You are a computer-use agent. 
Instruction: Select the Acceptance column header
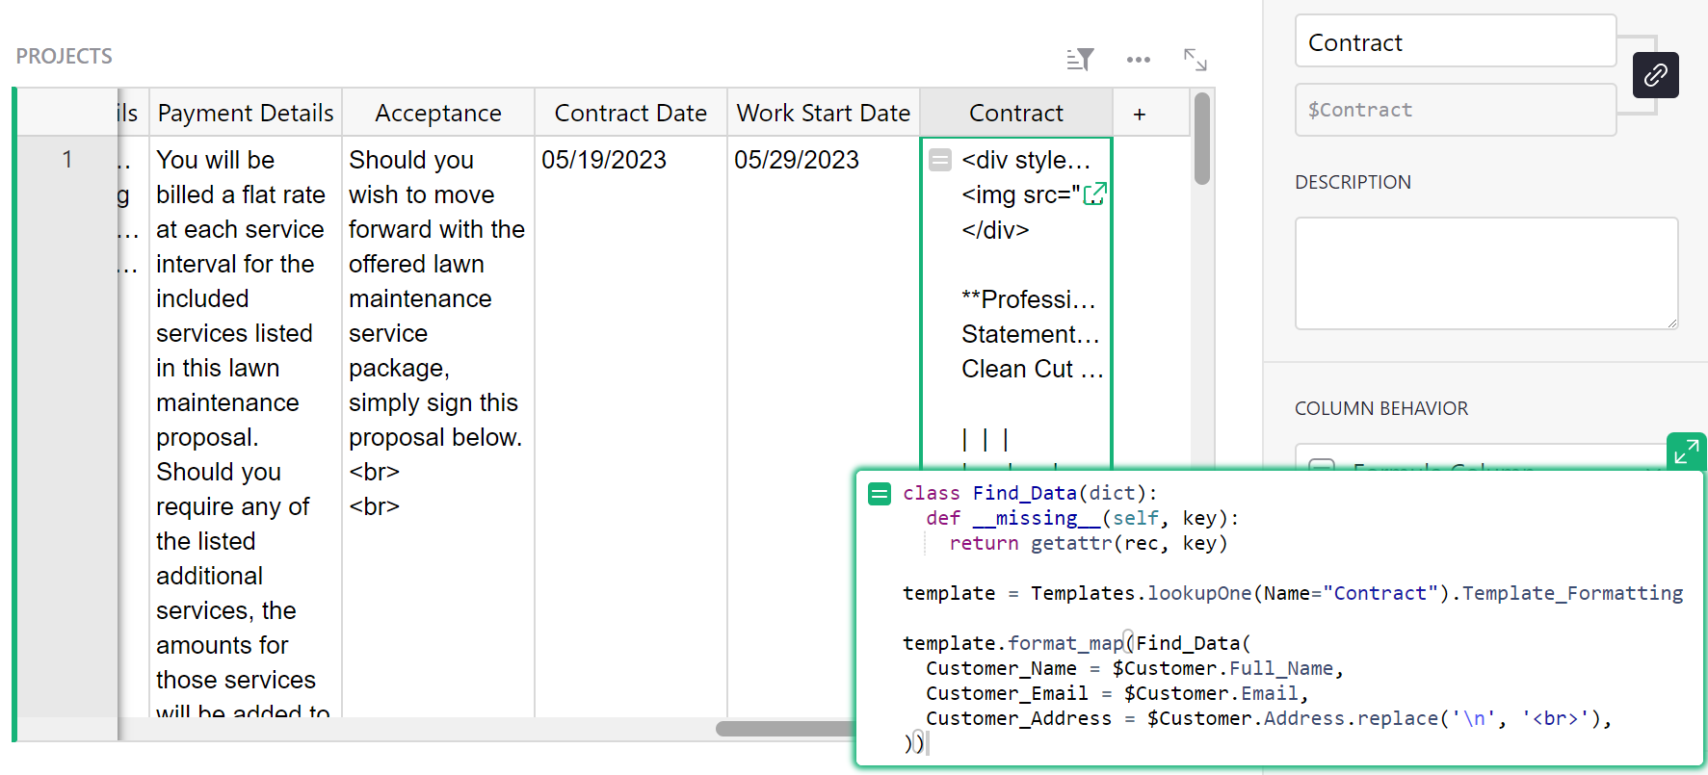pyautogui.click(x=438, y=114)
